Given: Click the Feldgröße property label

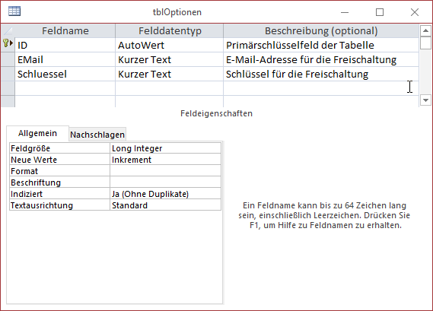Looking at the screenshot, I should tap(59, 148).
